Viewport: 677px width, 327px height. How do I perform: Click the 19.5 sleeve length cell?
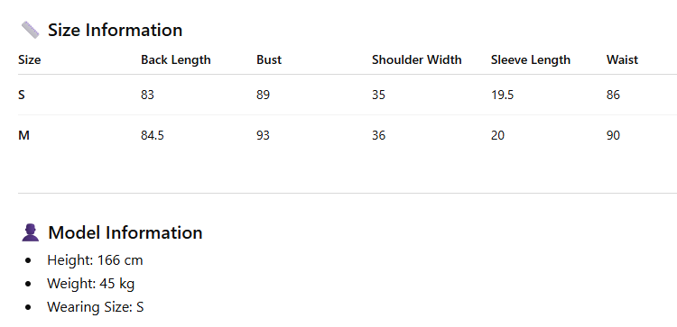point(502,95)
